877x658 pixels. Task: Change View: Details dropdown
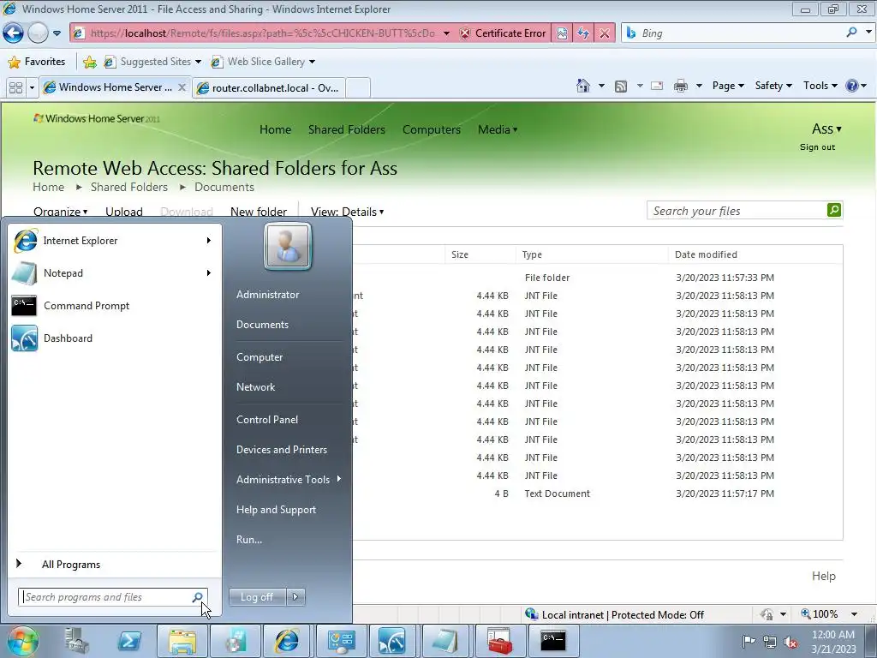click(x=348, y=212)
